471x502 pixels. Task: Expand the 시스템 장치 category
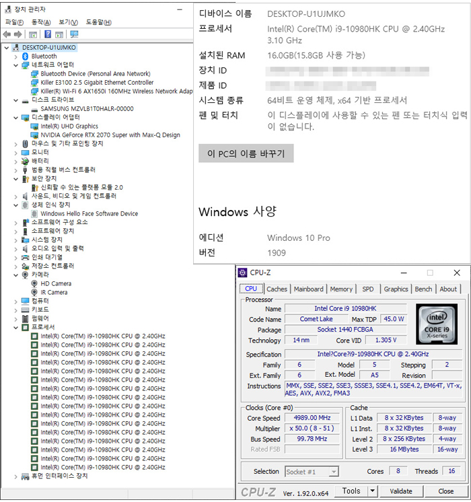point(15,240)
